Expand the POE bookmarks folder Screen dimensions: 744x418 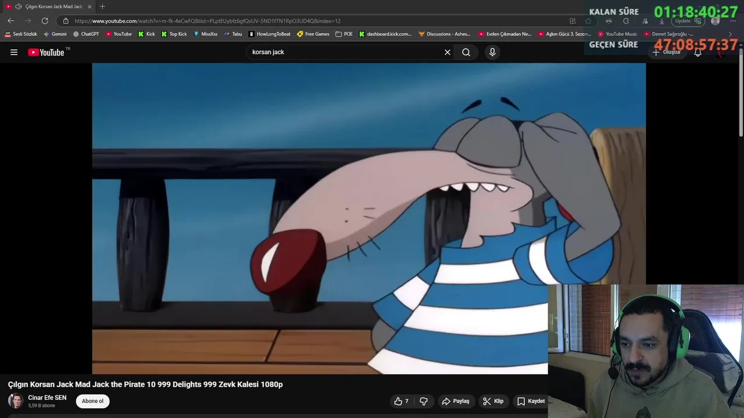tap(344, 34)
